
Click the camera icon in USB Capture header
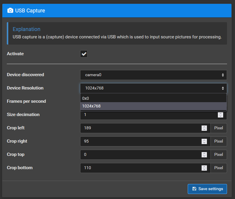coord(10,11)
